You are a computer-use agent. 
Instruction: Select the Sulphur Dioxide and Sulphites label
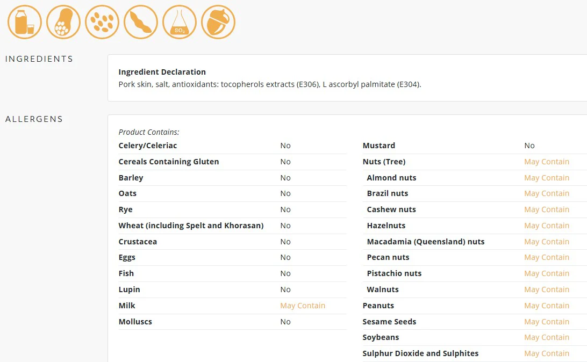pos(420,353)
